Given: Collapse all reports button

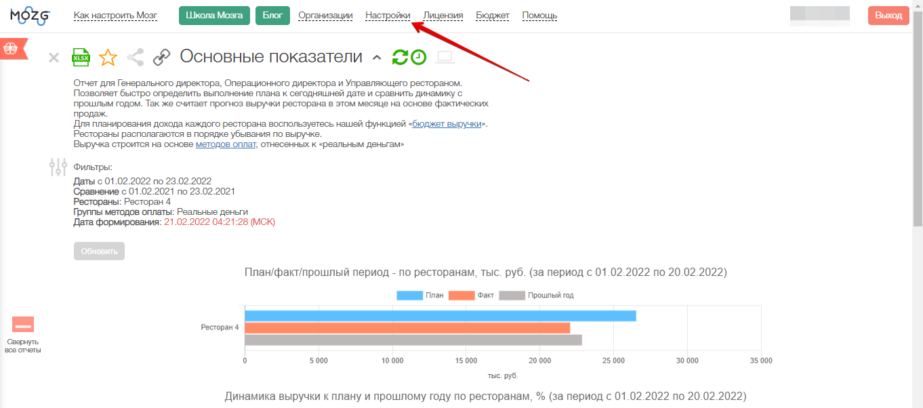Looking at the screenshot, I should 23,335.
